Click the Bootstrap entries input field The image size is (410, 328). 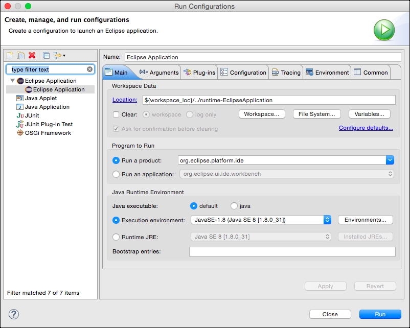292,251
